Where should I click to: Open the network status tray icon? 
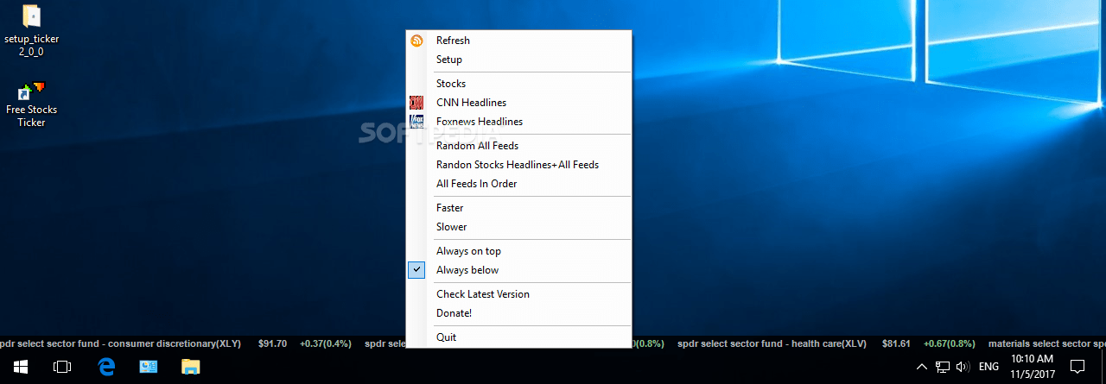coord(943,367)
